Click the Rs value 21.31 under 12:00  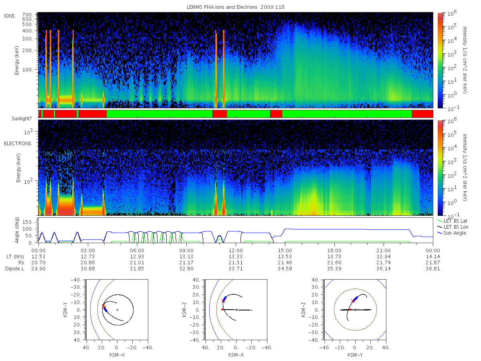[235, 262]
